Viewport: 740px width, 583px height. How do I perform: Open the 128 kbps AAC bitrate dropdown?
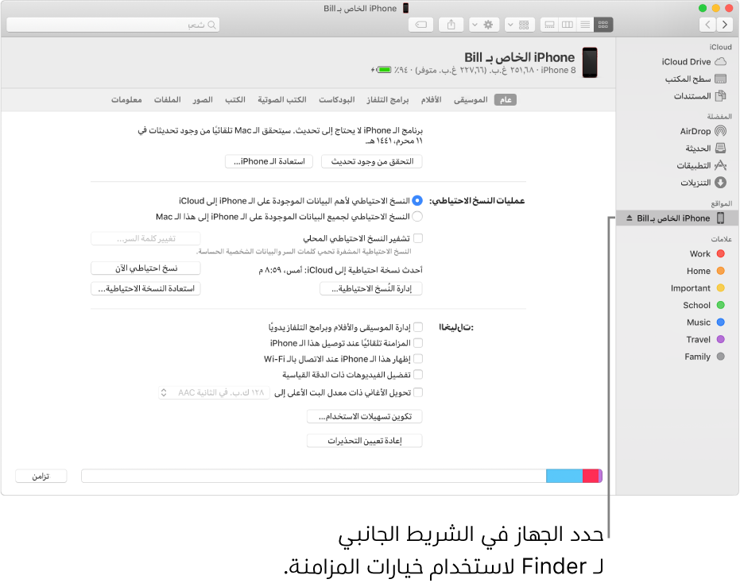[x=215, y=392]
